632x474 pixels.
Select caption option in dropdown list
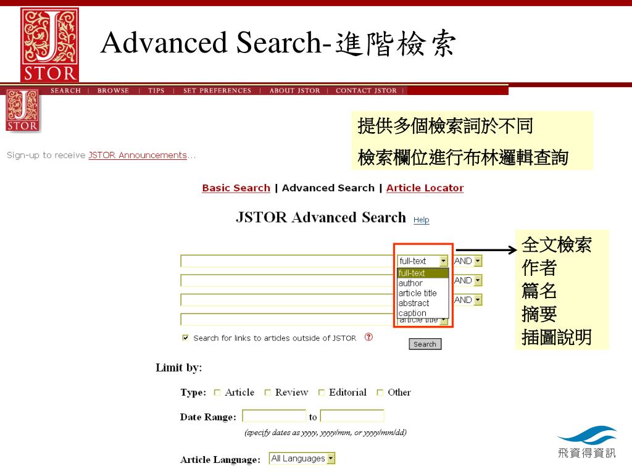[x=423, y=313]
